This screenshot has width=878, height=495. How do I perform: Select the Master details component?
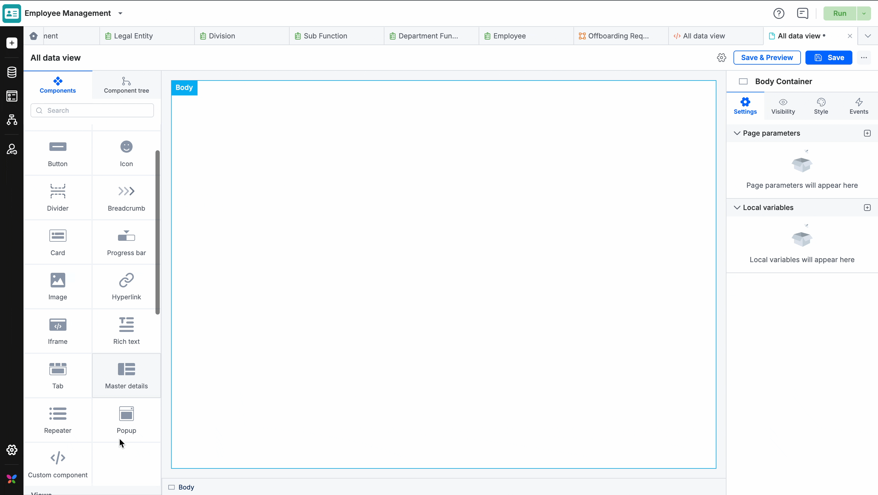126,376
